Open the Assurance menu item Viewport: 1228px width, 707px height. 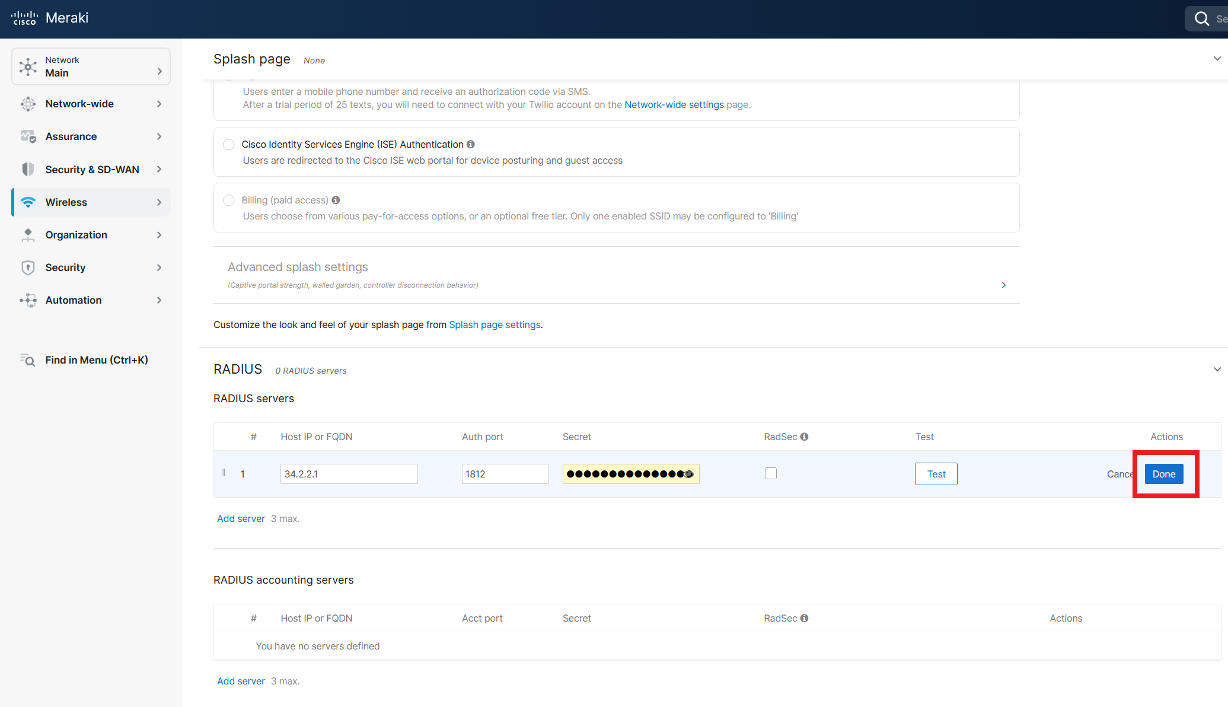91,136
